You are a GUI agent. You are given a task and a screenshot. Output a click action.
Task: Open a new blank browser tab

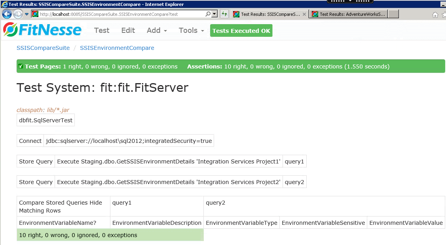click(393, 14)
